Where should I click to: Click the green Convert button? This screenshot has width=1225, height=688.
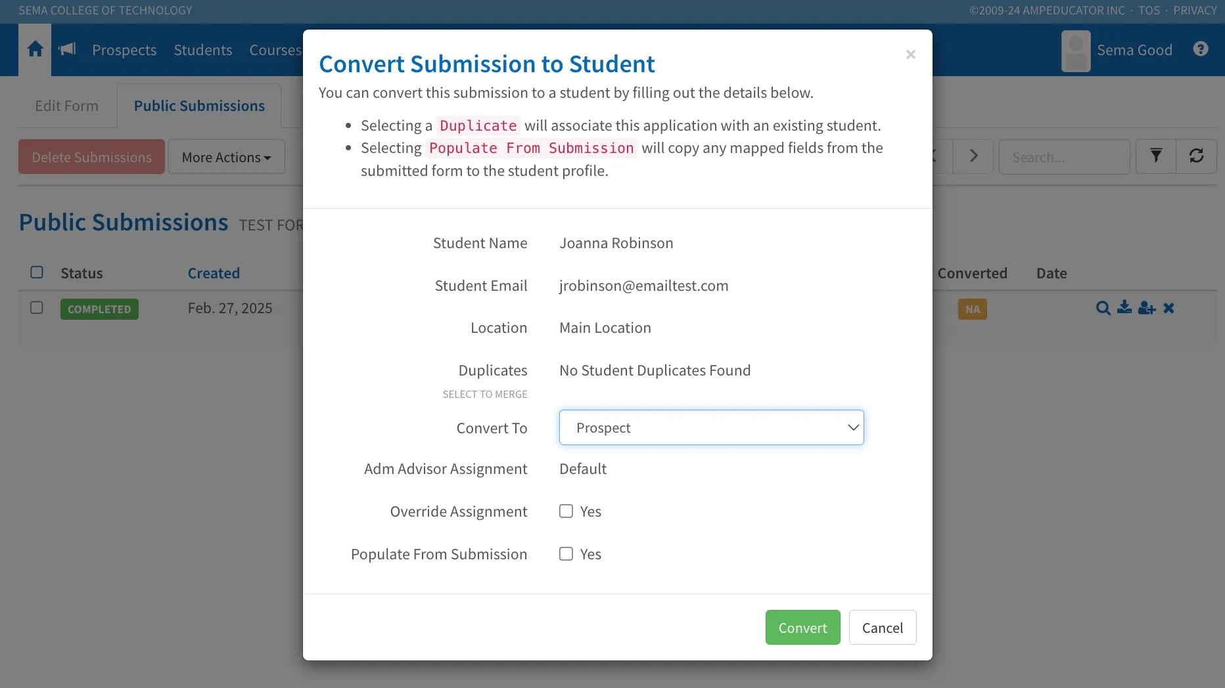click(x=802, y=628)
